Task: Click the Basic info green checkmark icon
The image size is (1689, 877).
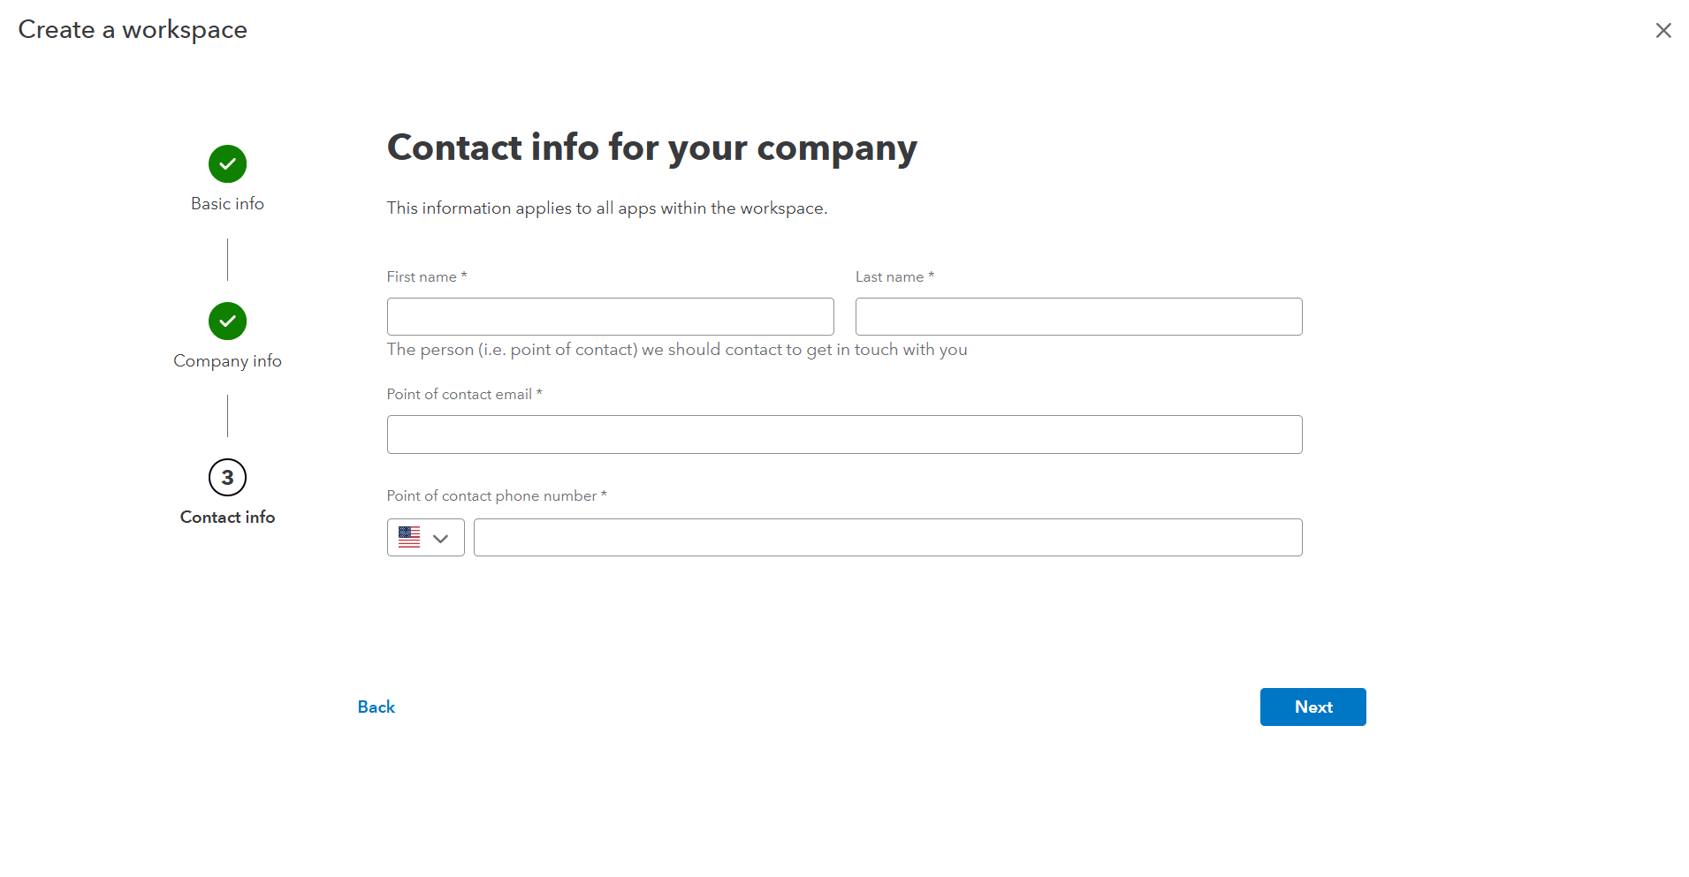Action: (x=227, y=164)
